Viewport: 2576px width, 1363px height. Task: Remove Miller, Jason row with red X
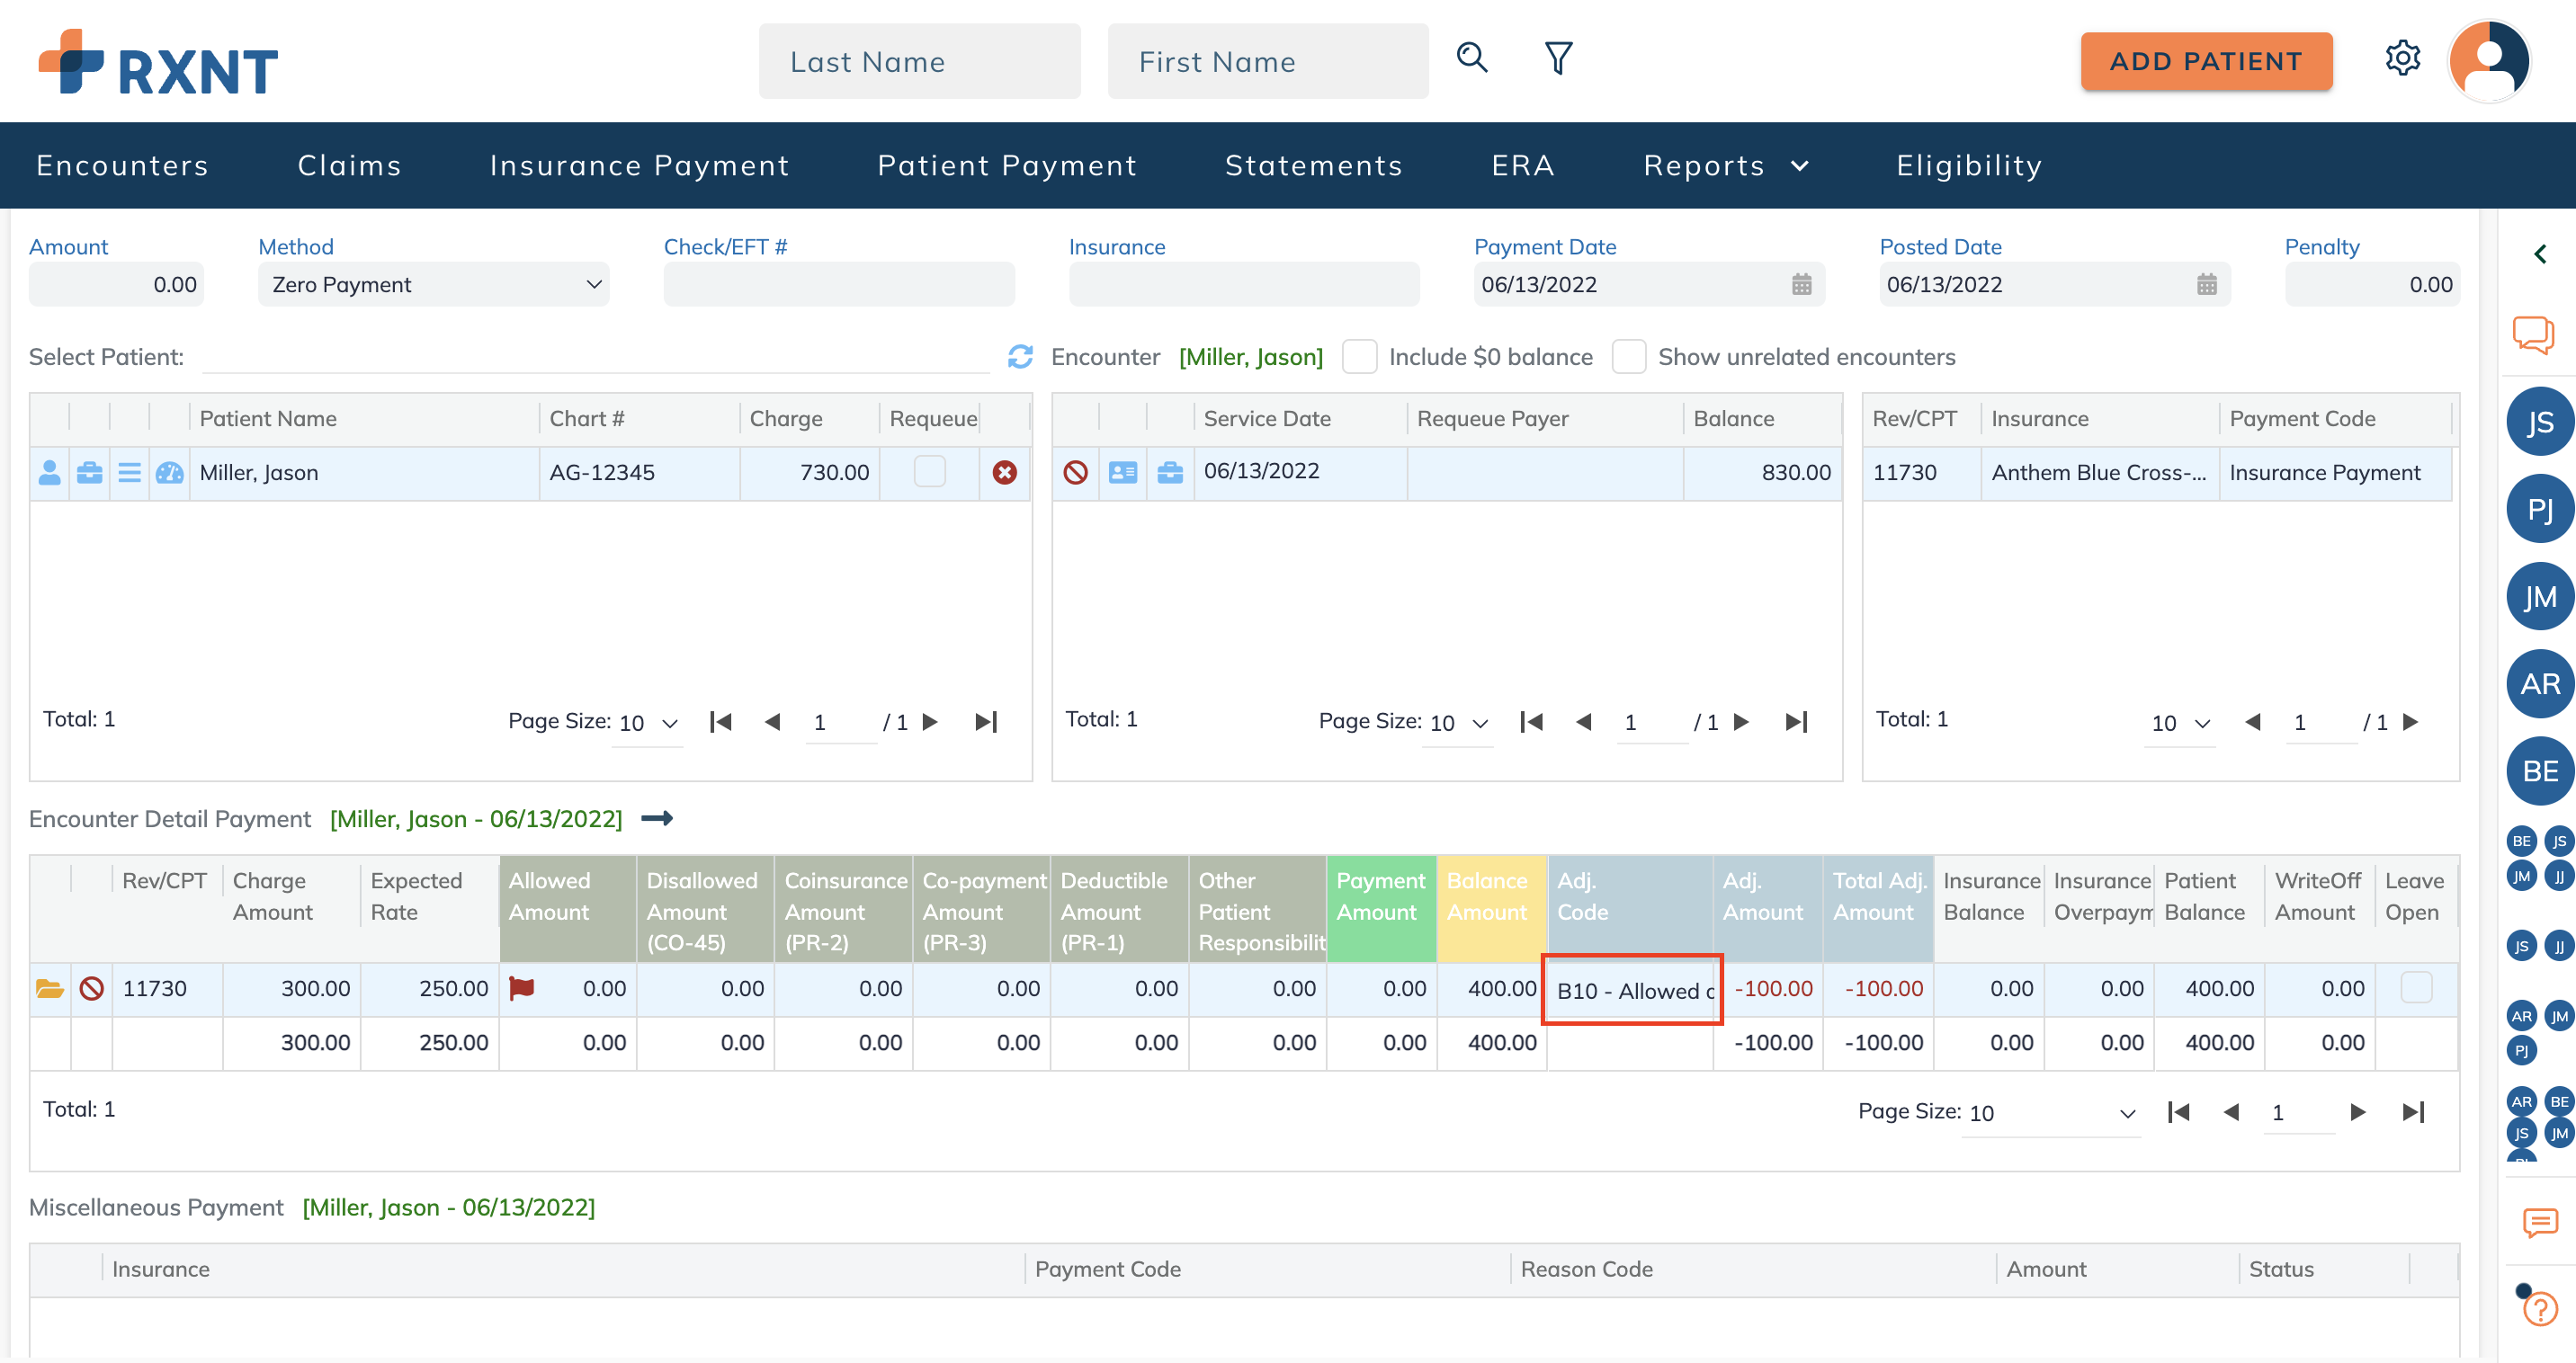(1004, 473)
